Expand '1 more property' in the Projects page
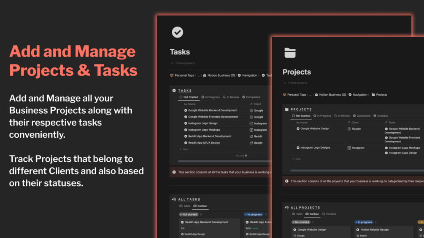 point(295,83)
